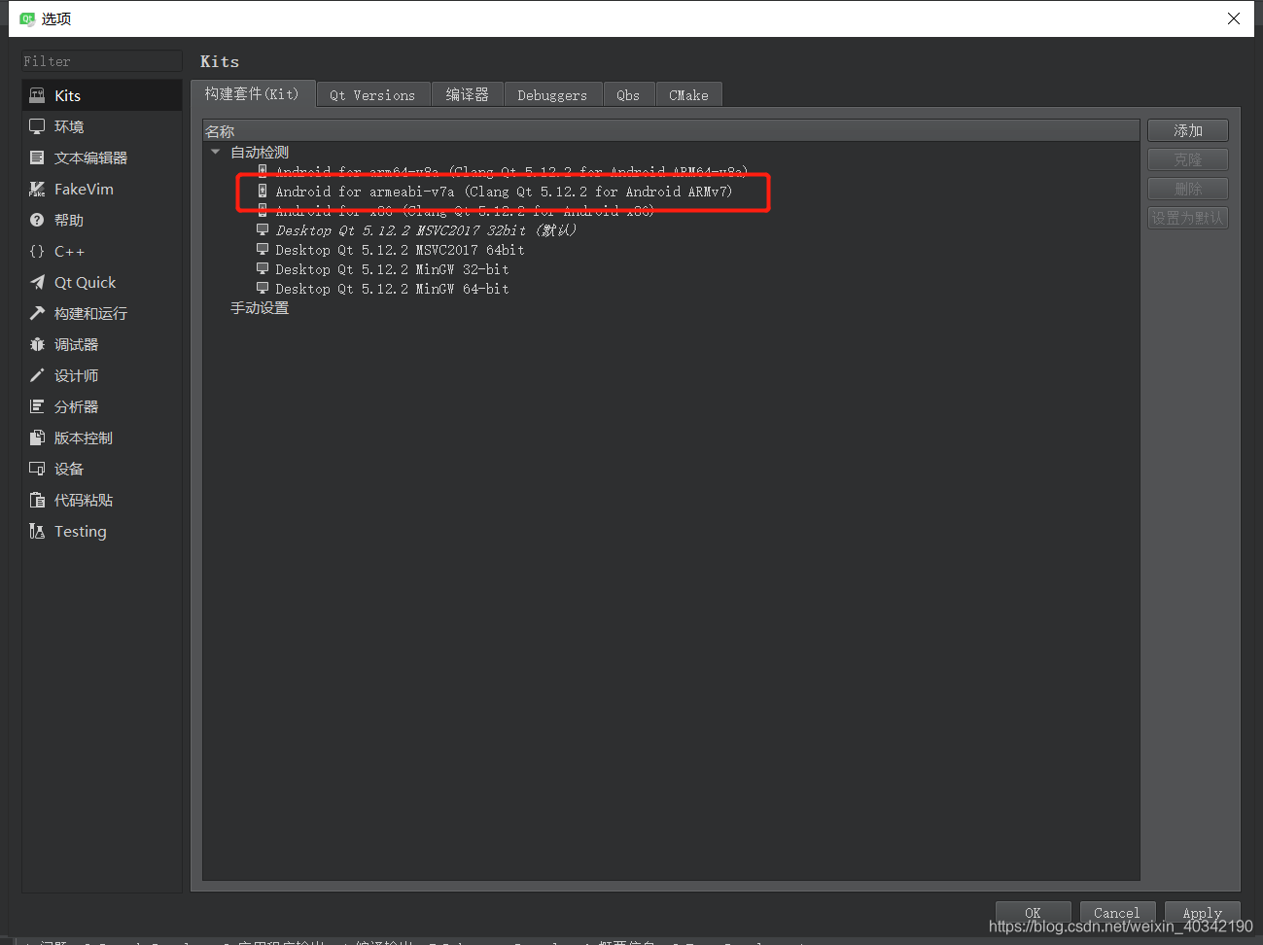Open C++ braces icon in sidebar

(37, 251)
